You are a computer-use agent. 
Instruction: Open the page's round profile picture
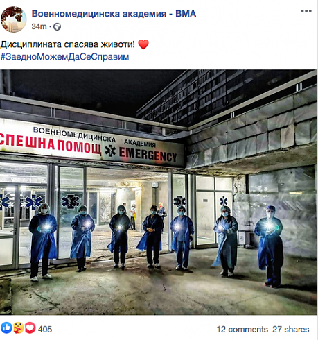click(x=13, y=19)
